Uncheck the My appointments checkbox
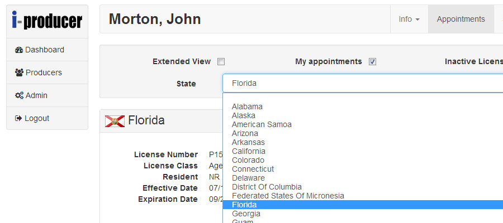This screenshot has height=223, width=503. coord(372,62)
